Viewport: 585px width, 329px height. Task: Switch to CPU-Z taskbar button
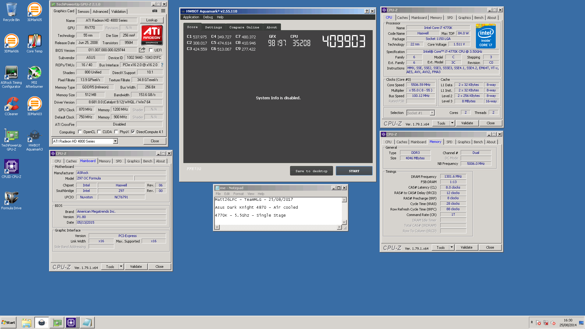(x=71, y=323)
